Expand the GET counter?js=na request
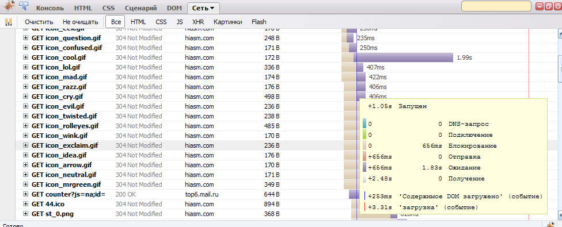Viewport: 562px width, 227px height. (25, 194)
